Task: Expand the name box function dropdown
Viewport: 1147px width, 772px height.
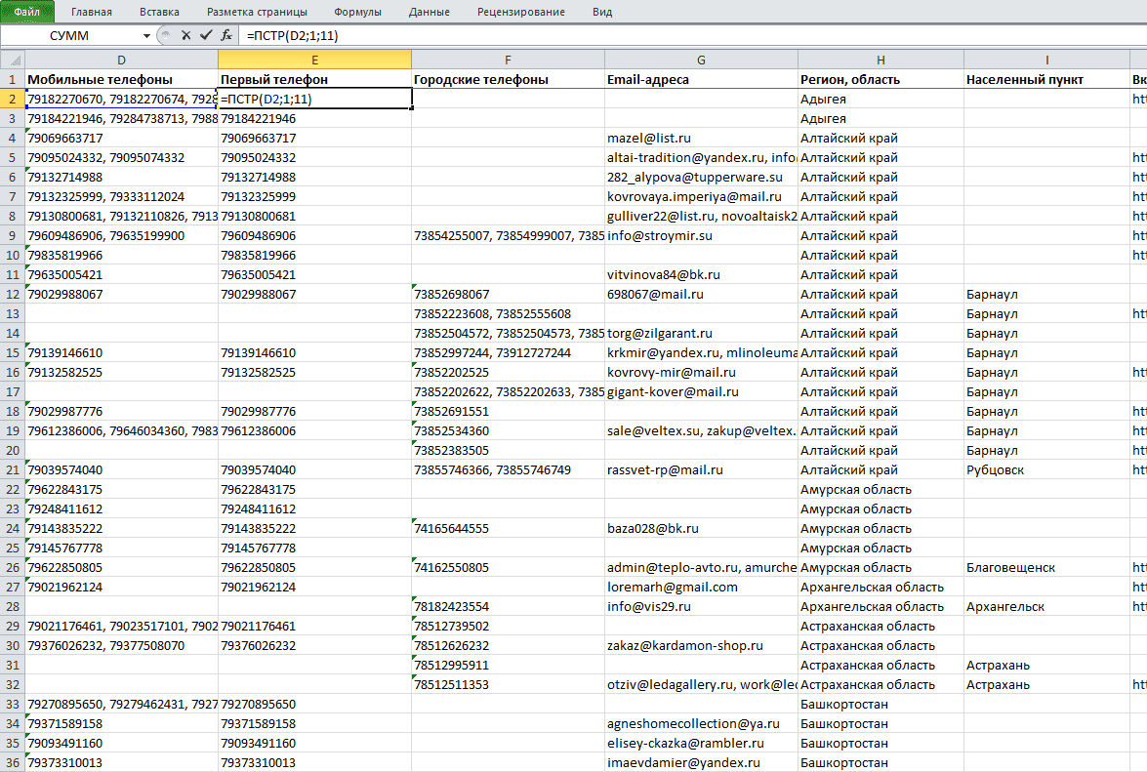Action: click(x=146, y=36)
